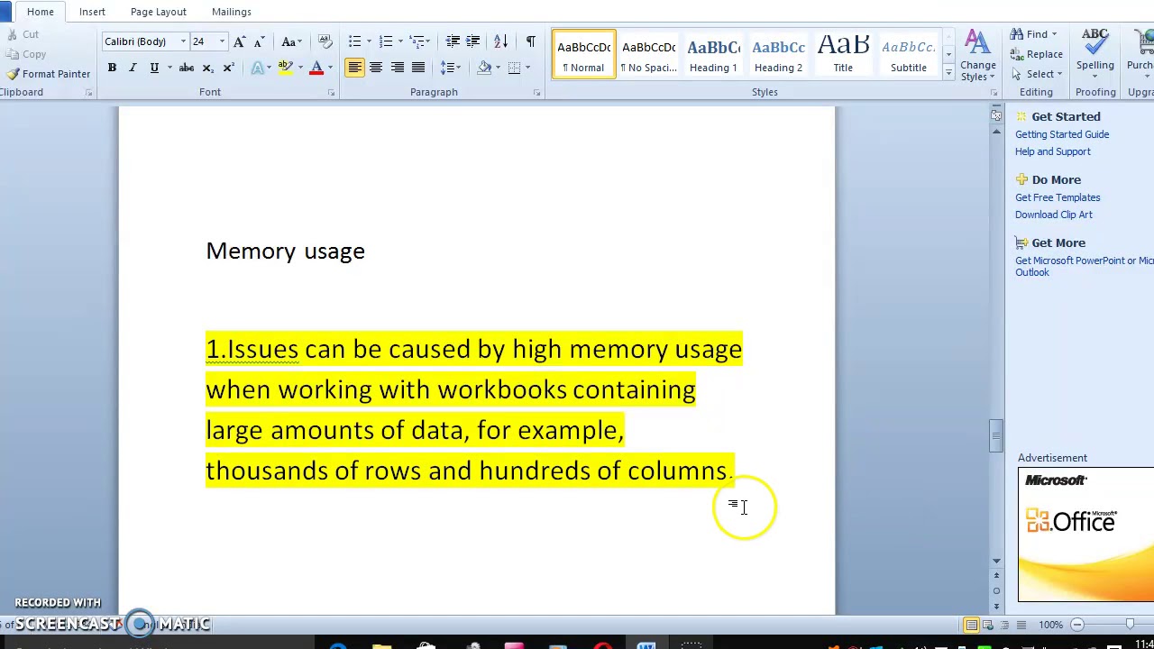Open font size dropdown
Viewport: 1154px width, 649px height.
[x=222, y=41]
